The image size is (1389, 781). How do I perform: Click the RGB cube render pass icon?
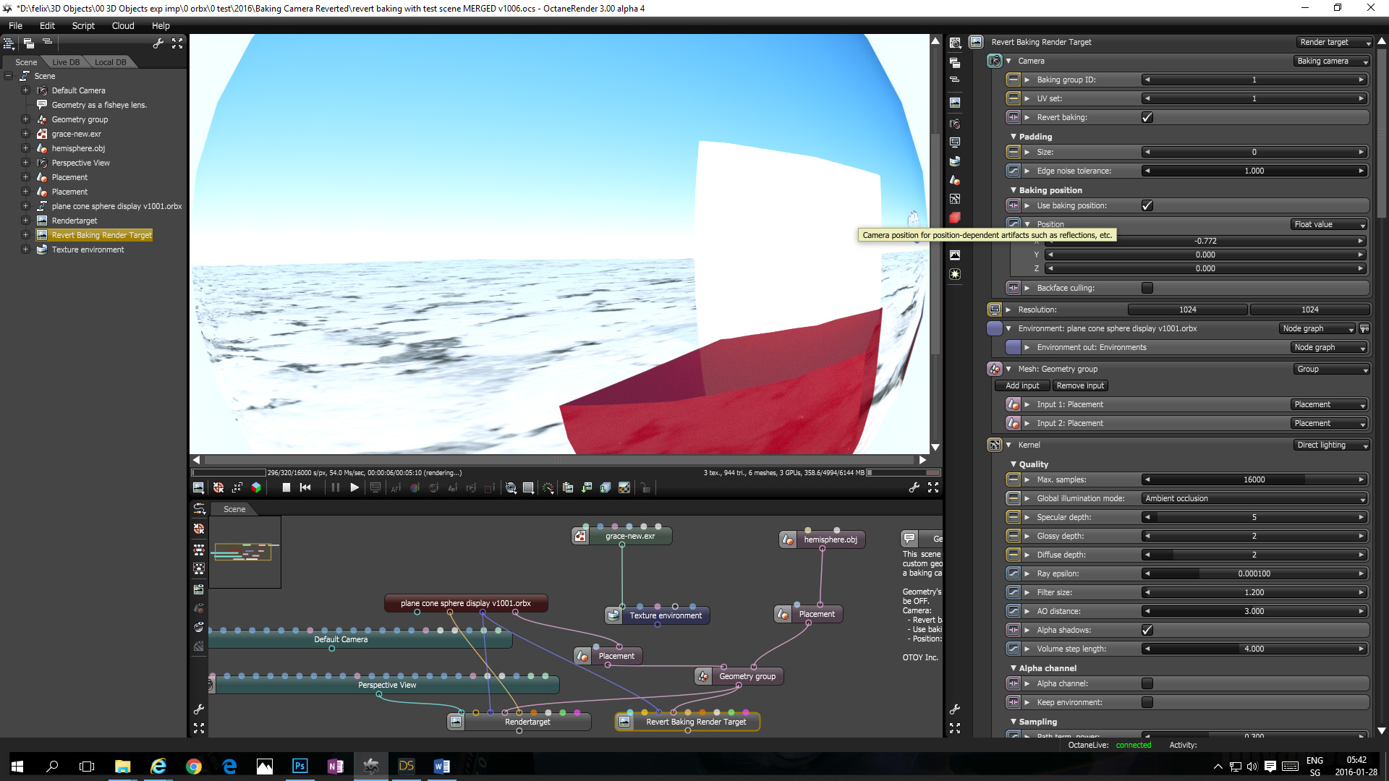pyautogui.click(x=256, y=488)
